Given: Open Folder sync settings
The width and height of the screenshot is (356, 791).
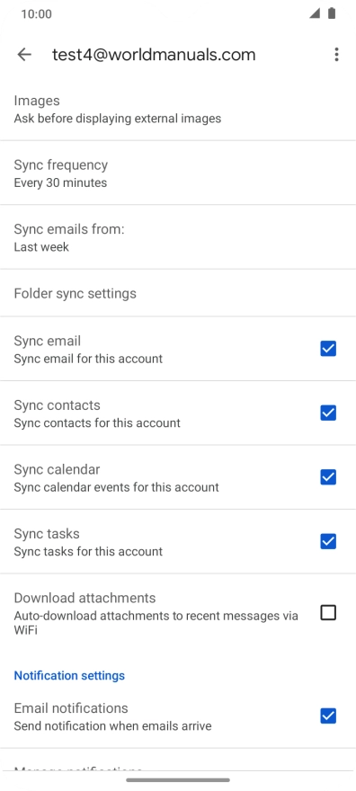Looking at the screenshot, I should point(178,293).
